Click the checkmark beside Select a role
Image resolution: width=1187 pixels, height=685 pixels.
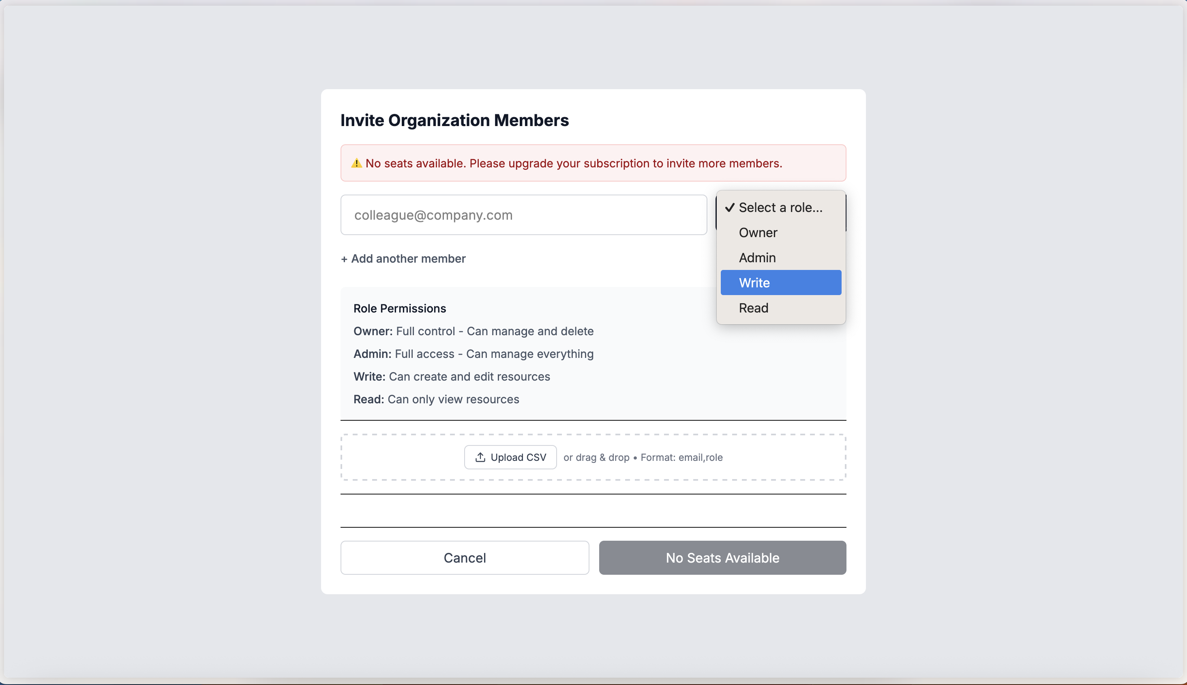(x=730, y=208)
